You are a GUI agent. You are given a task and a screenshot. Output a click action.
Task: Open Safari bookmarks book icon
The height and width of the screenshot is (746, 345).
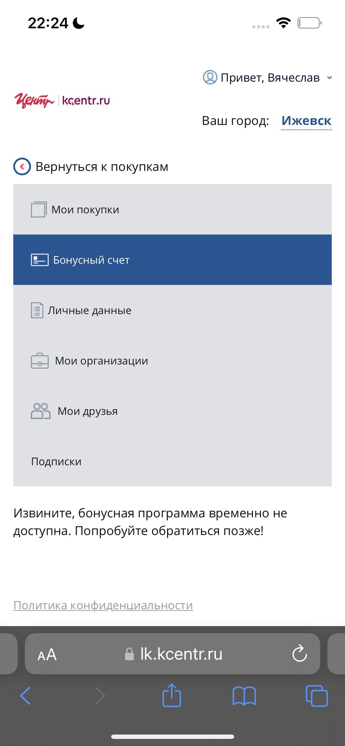coord(244,696)
